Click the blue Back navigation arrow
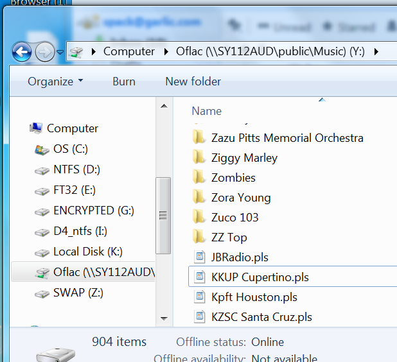This screenshot has height=362, width=397. pos(22,52)
